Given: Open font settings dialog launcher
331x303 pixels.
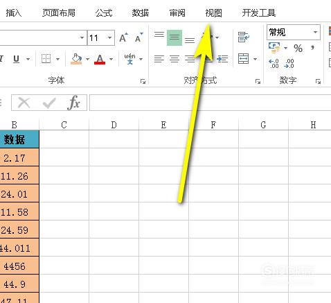Looking at the screenshot, I should click(x=143, y=81).
